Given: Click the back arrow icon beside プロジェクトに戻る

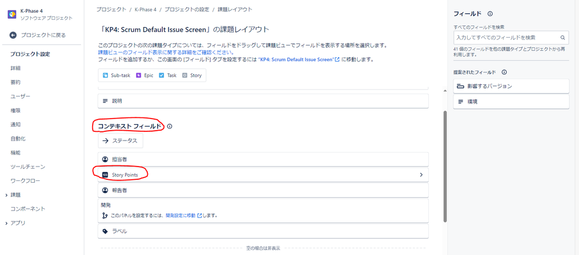Looking at the screenshot, I should 13,35.
